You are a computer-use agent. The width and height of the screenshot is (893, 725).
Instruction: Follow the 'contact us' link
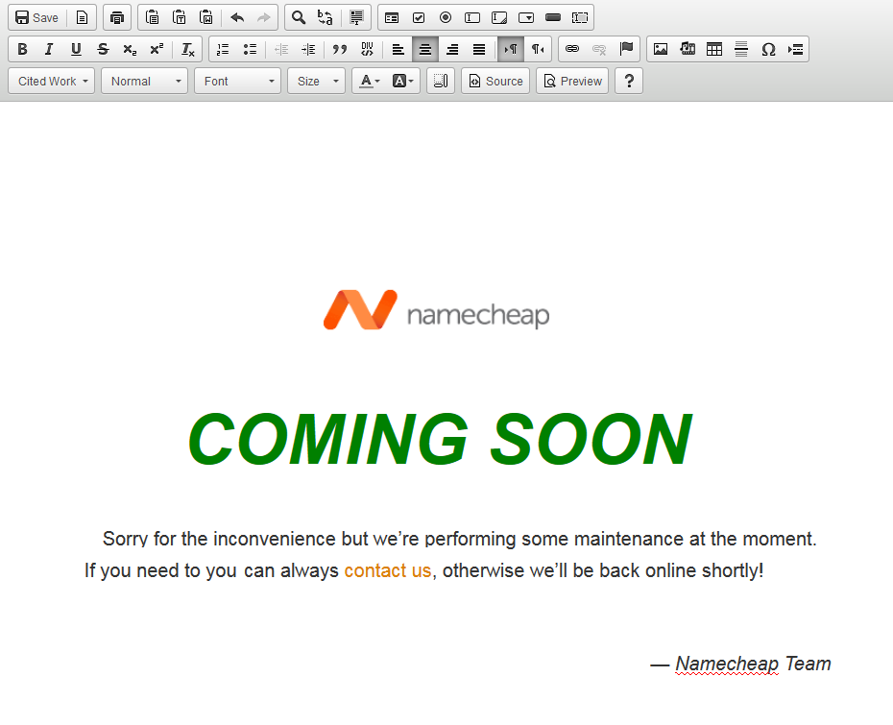click(x=388, y=570)
